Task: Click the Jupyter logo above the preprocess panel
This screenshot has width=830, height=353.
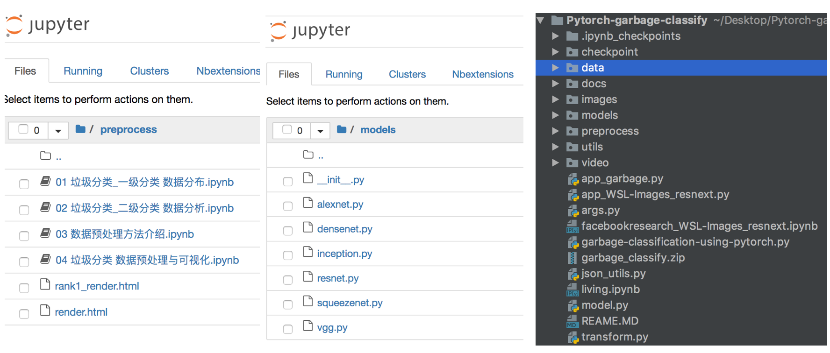Action: tap(47, 25)
